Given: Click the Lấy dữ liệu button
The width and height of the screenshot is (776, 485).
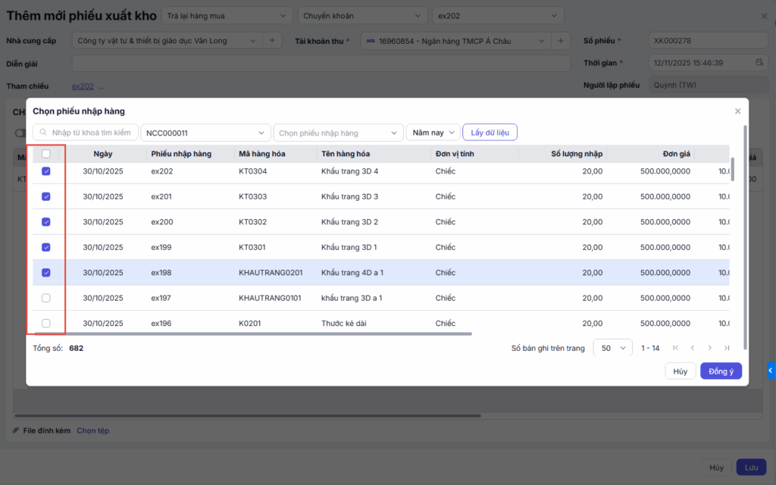Looking at the screenshot, I should point(490,133).
